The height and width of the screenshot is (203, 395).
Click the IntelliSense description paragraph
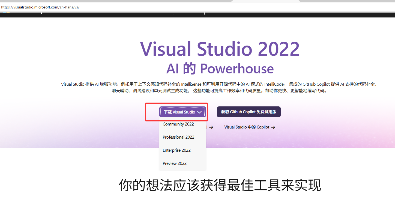pos(219,87)
